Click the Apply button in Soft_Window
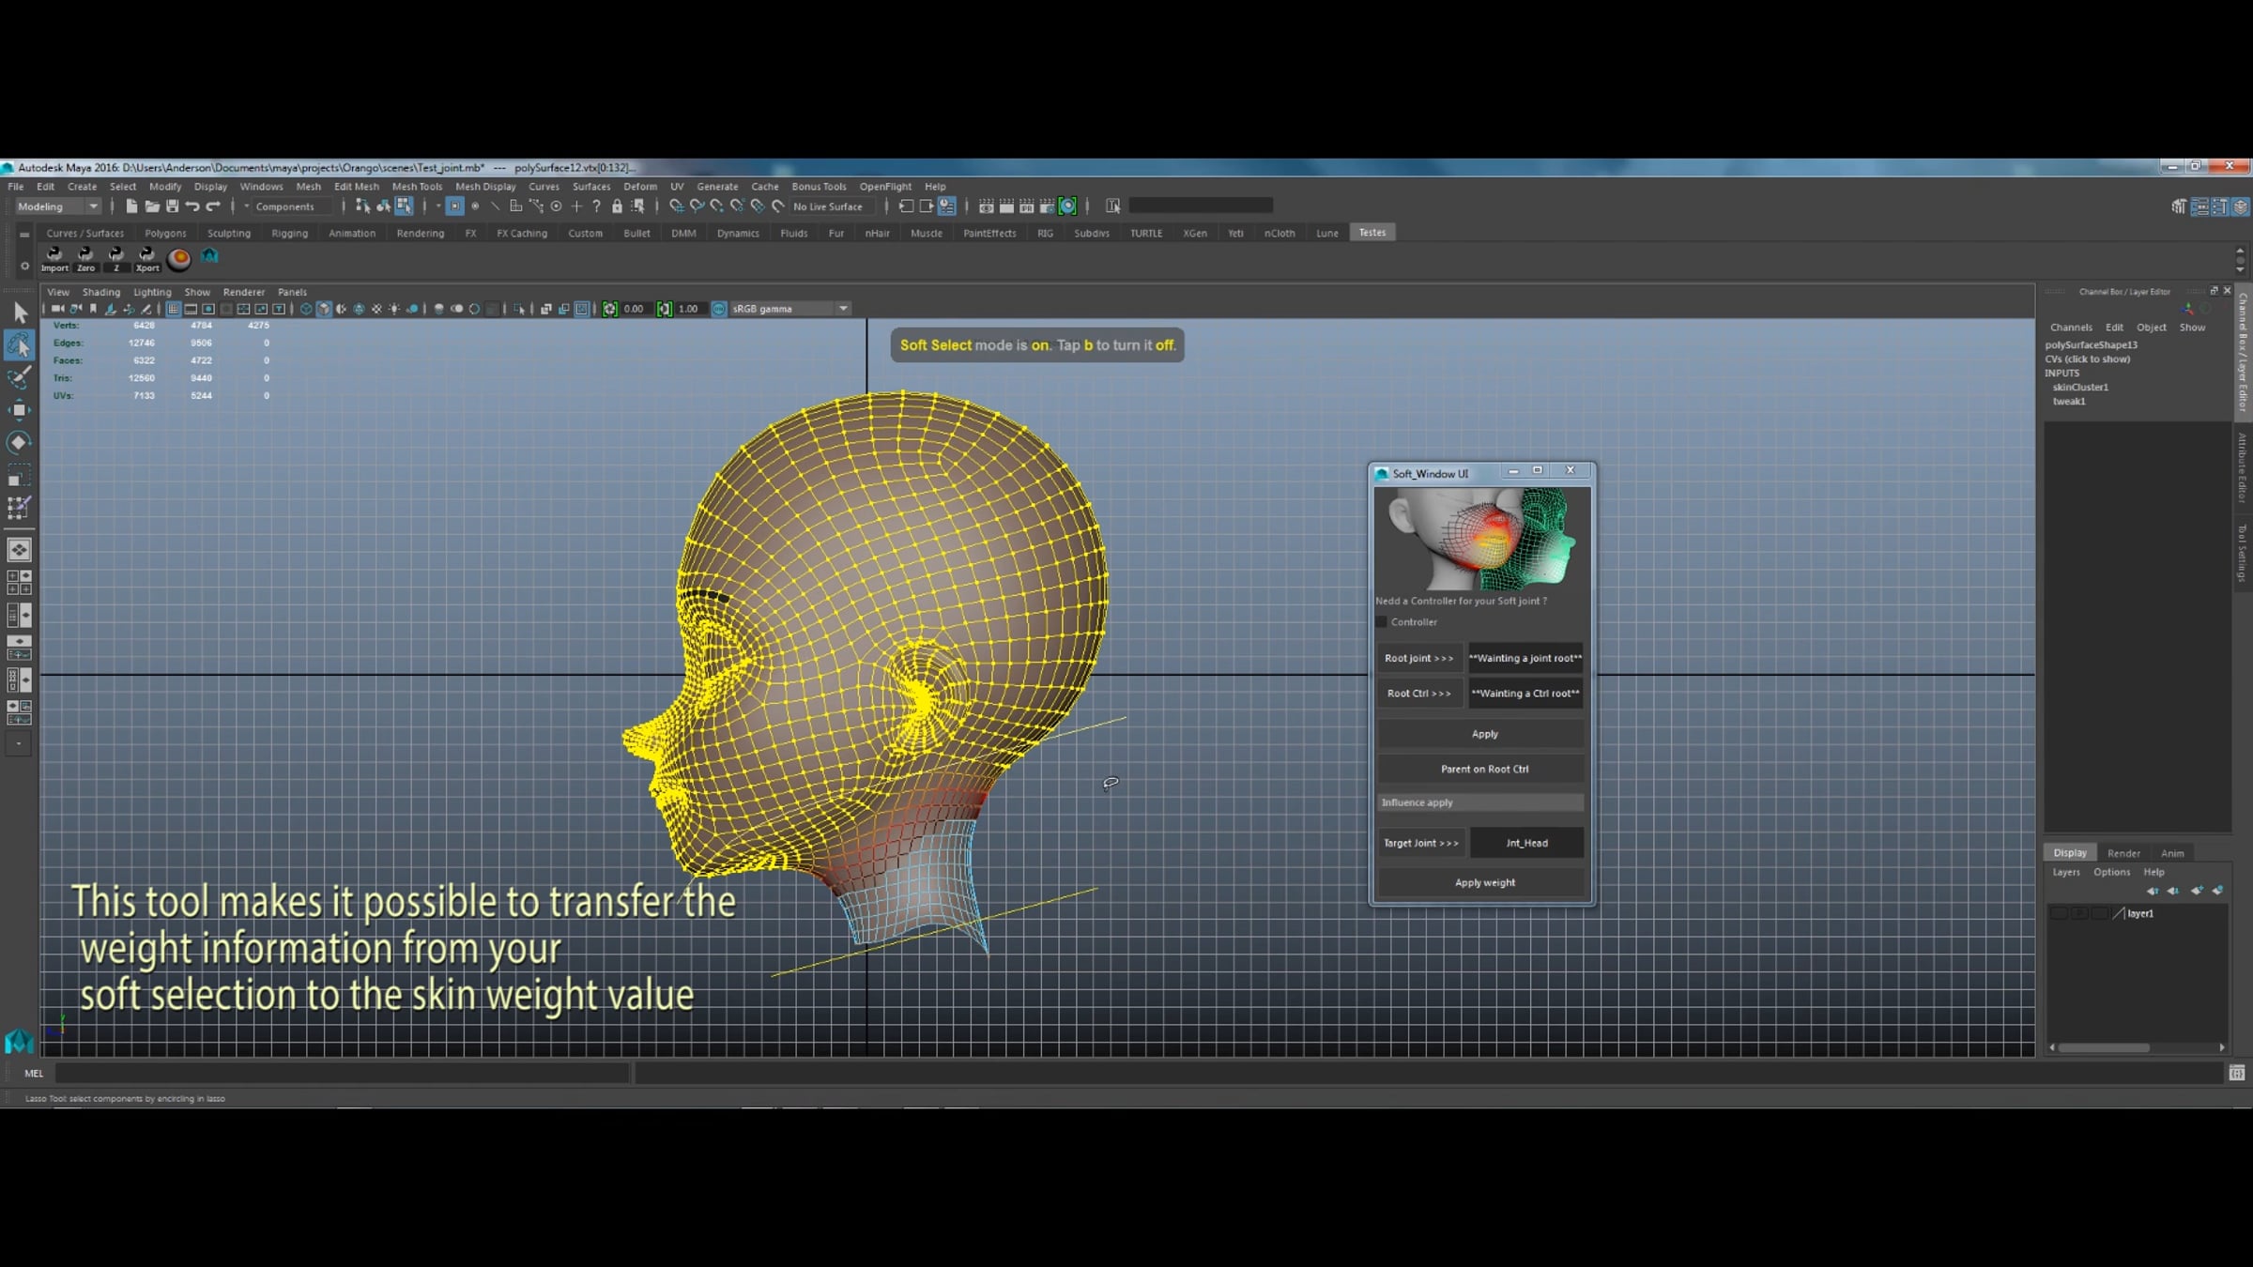This screenshot has height=1267, width=2253. [1481, 734]
